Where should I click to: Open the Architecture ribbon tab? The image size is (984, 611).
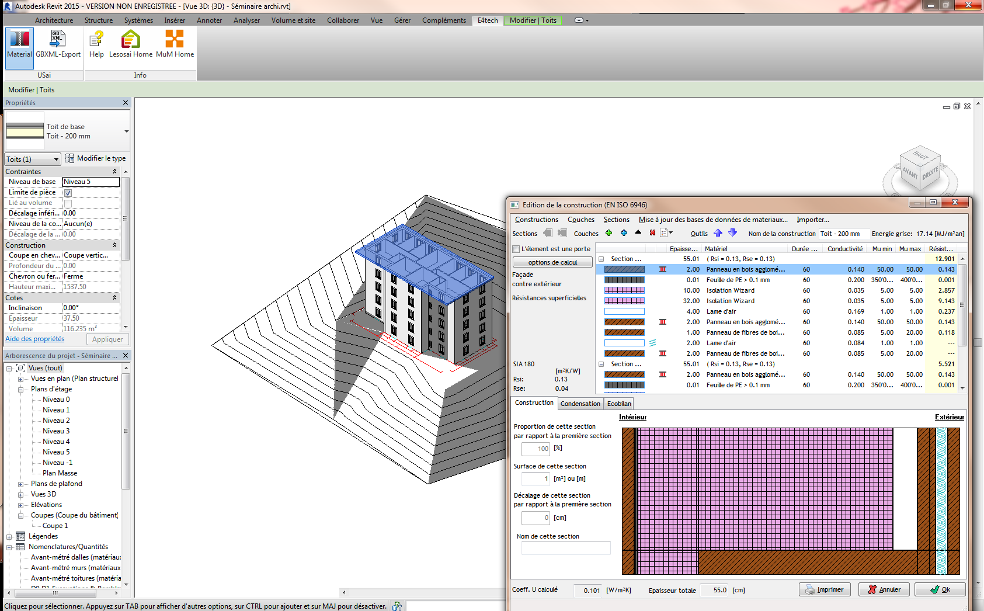coord(54,20)
